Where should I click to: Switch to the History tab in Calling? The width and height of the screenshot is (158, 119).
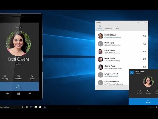(x=100, y=28)
